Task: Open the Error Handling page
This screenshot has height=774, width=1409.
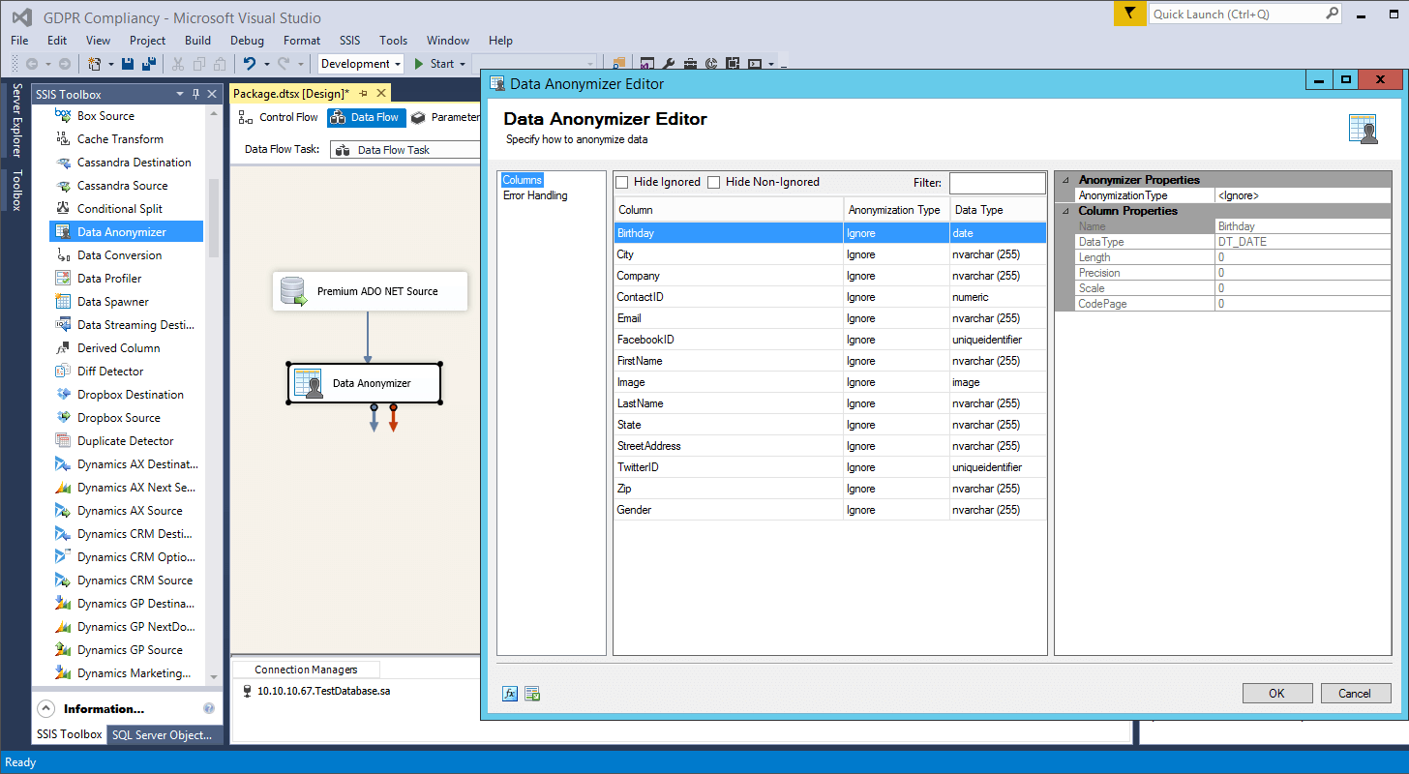Action: coord(535,195)
